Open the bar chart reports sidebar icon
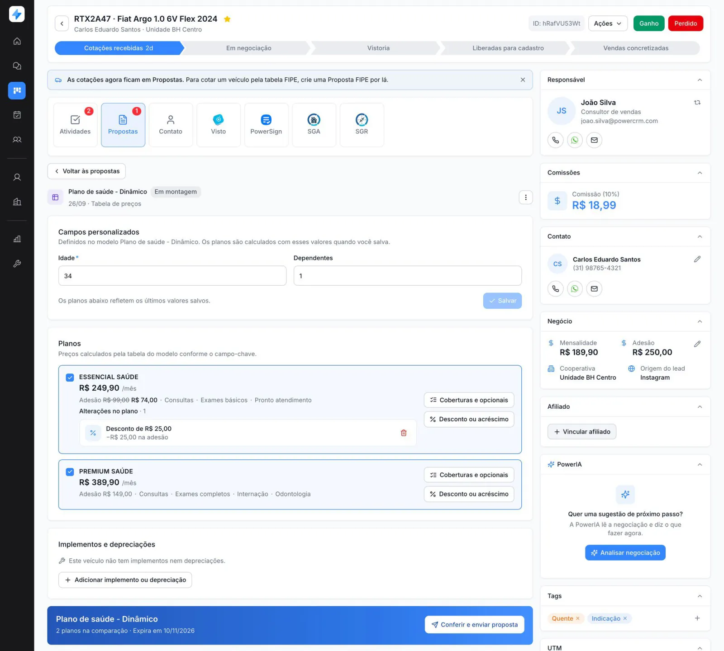 17,239
